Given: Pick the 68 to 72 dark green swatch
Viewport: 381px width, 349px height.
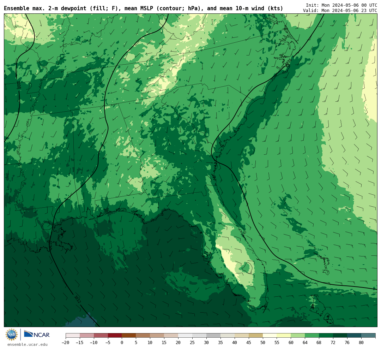Looking at the screenshot, I should (x=326, y=336).
